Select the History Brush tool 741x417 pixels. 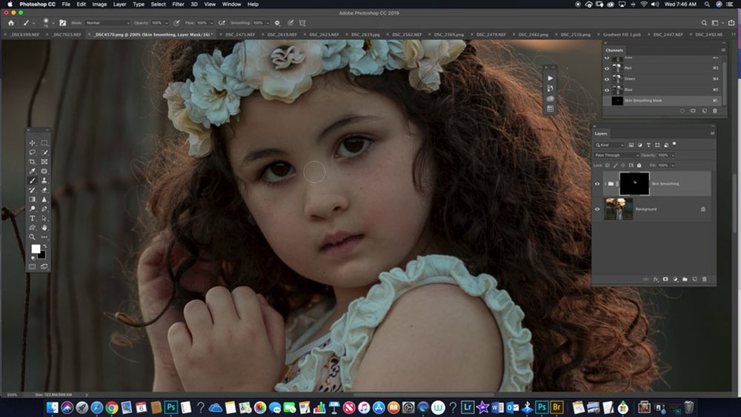tap(32, 190)
